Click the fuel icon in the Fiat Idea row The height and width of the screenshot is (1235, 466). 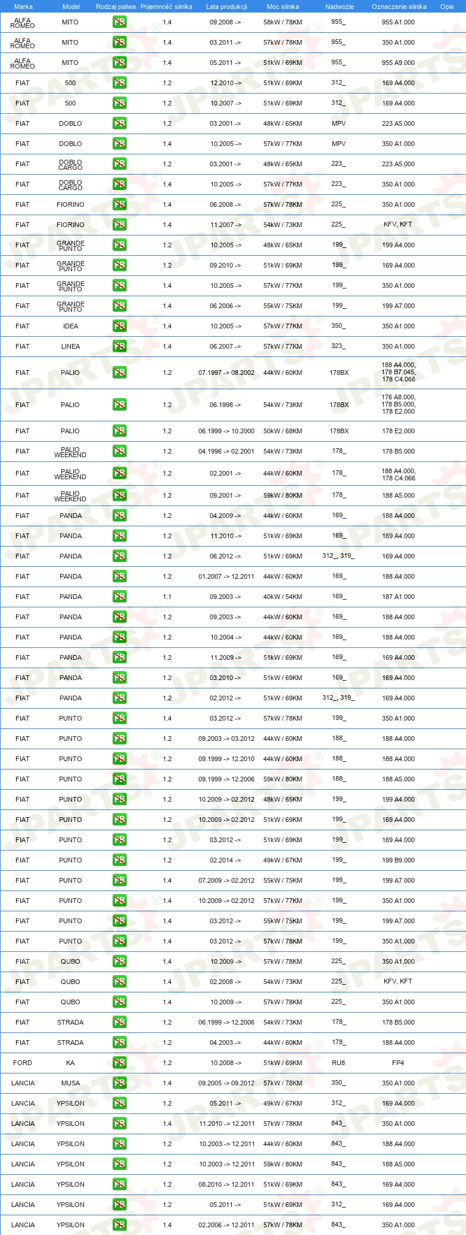click(x=119, y=326)
